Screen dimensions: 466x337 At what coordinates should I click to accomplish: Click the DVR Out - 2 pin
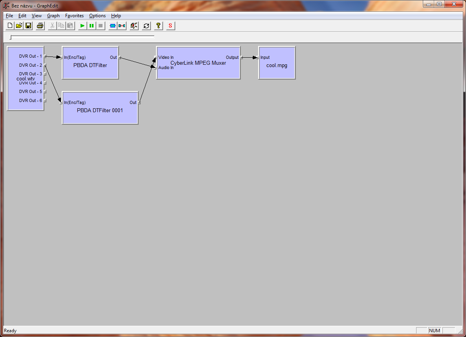(45, 65)
